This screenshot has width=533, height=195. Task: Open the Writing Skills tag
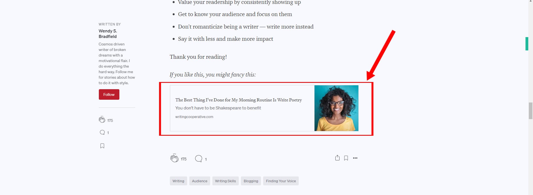(x=225, y=181)
